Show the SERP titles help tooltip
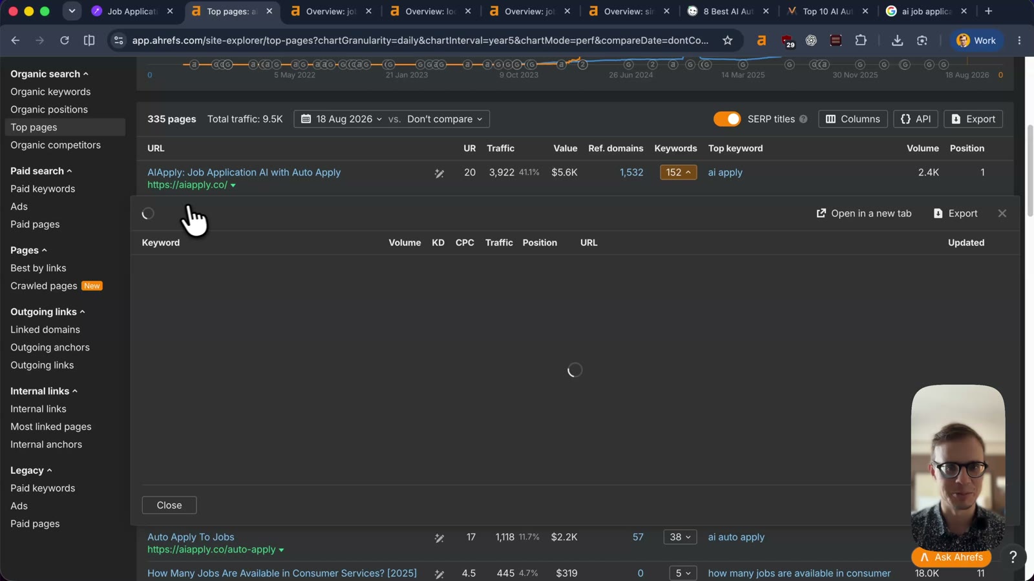 pos(803,119)
